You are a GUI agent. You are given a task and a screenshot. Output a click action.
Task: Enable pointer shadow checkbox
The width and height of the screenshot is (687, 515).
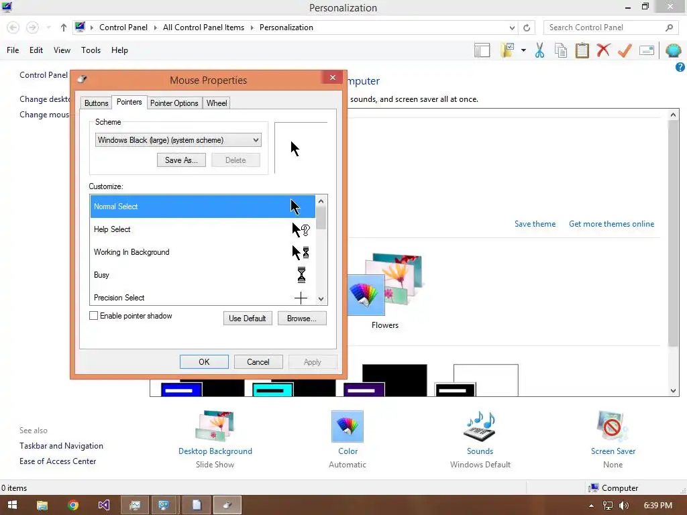(x=93, y=316)
